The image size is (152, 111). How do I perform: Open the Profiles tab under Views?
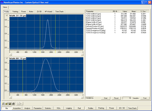(x=7, y=12)
